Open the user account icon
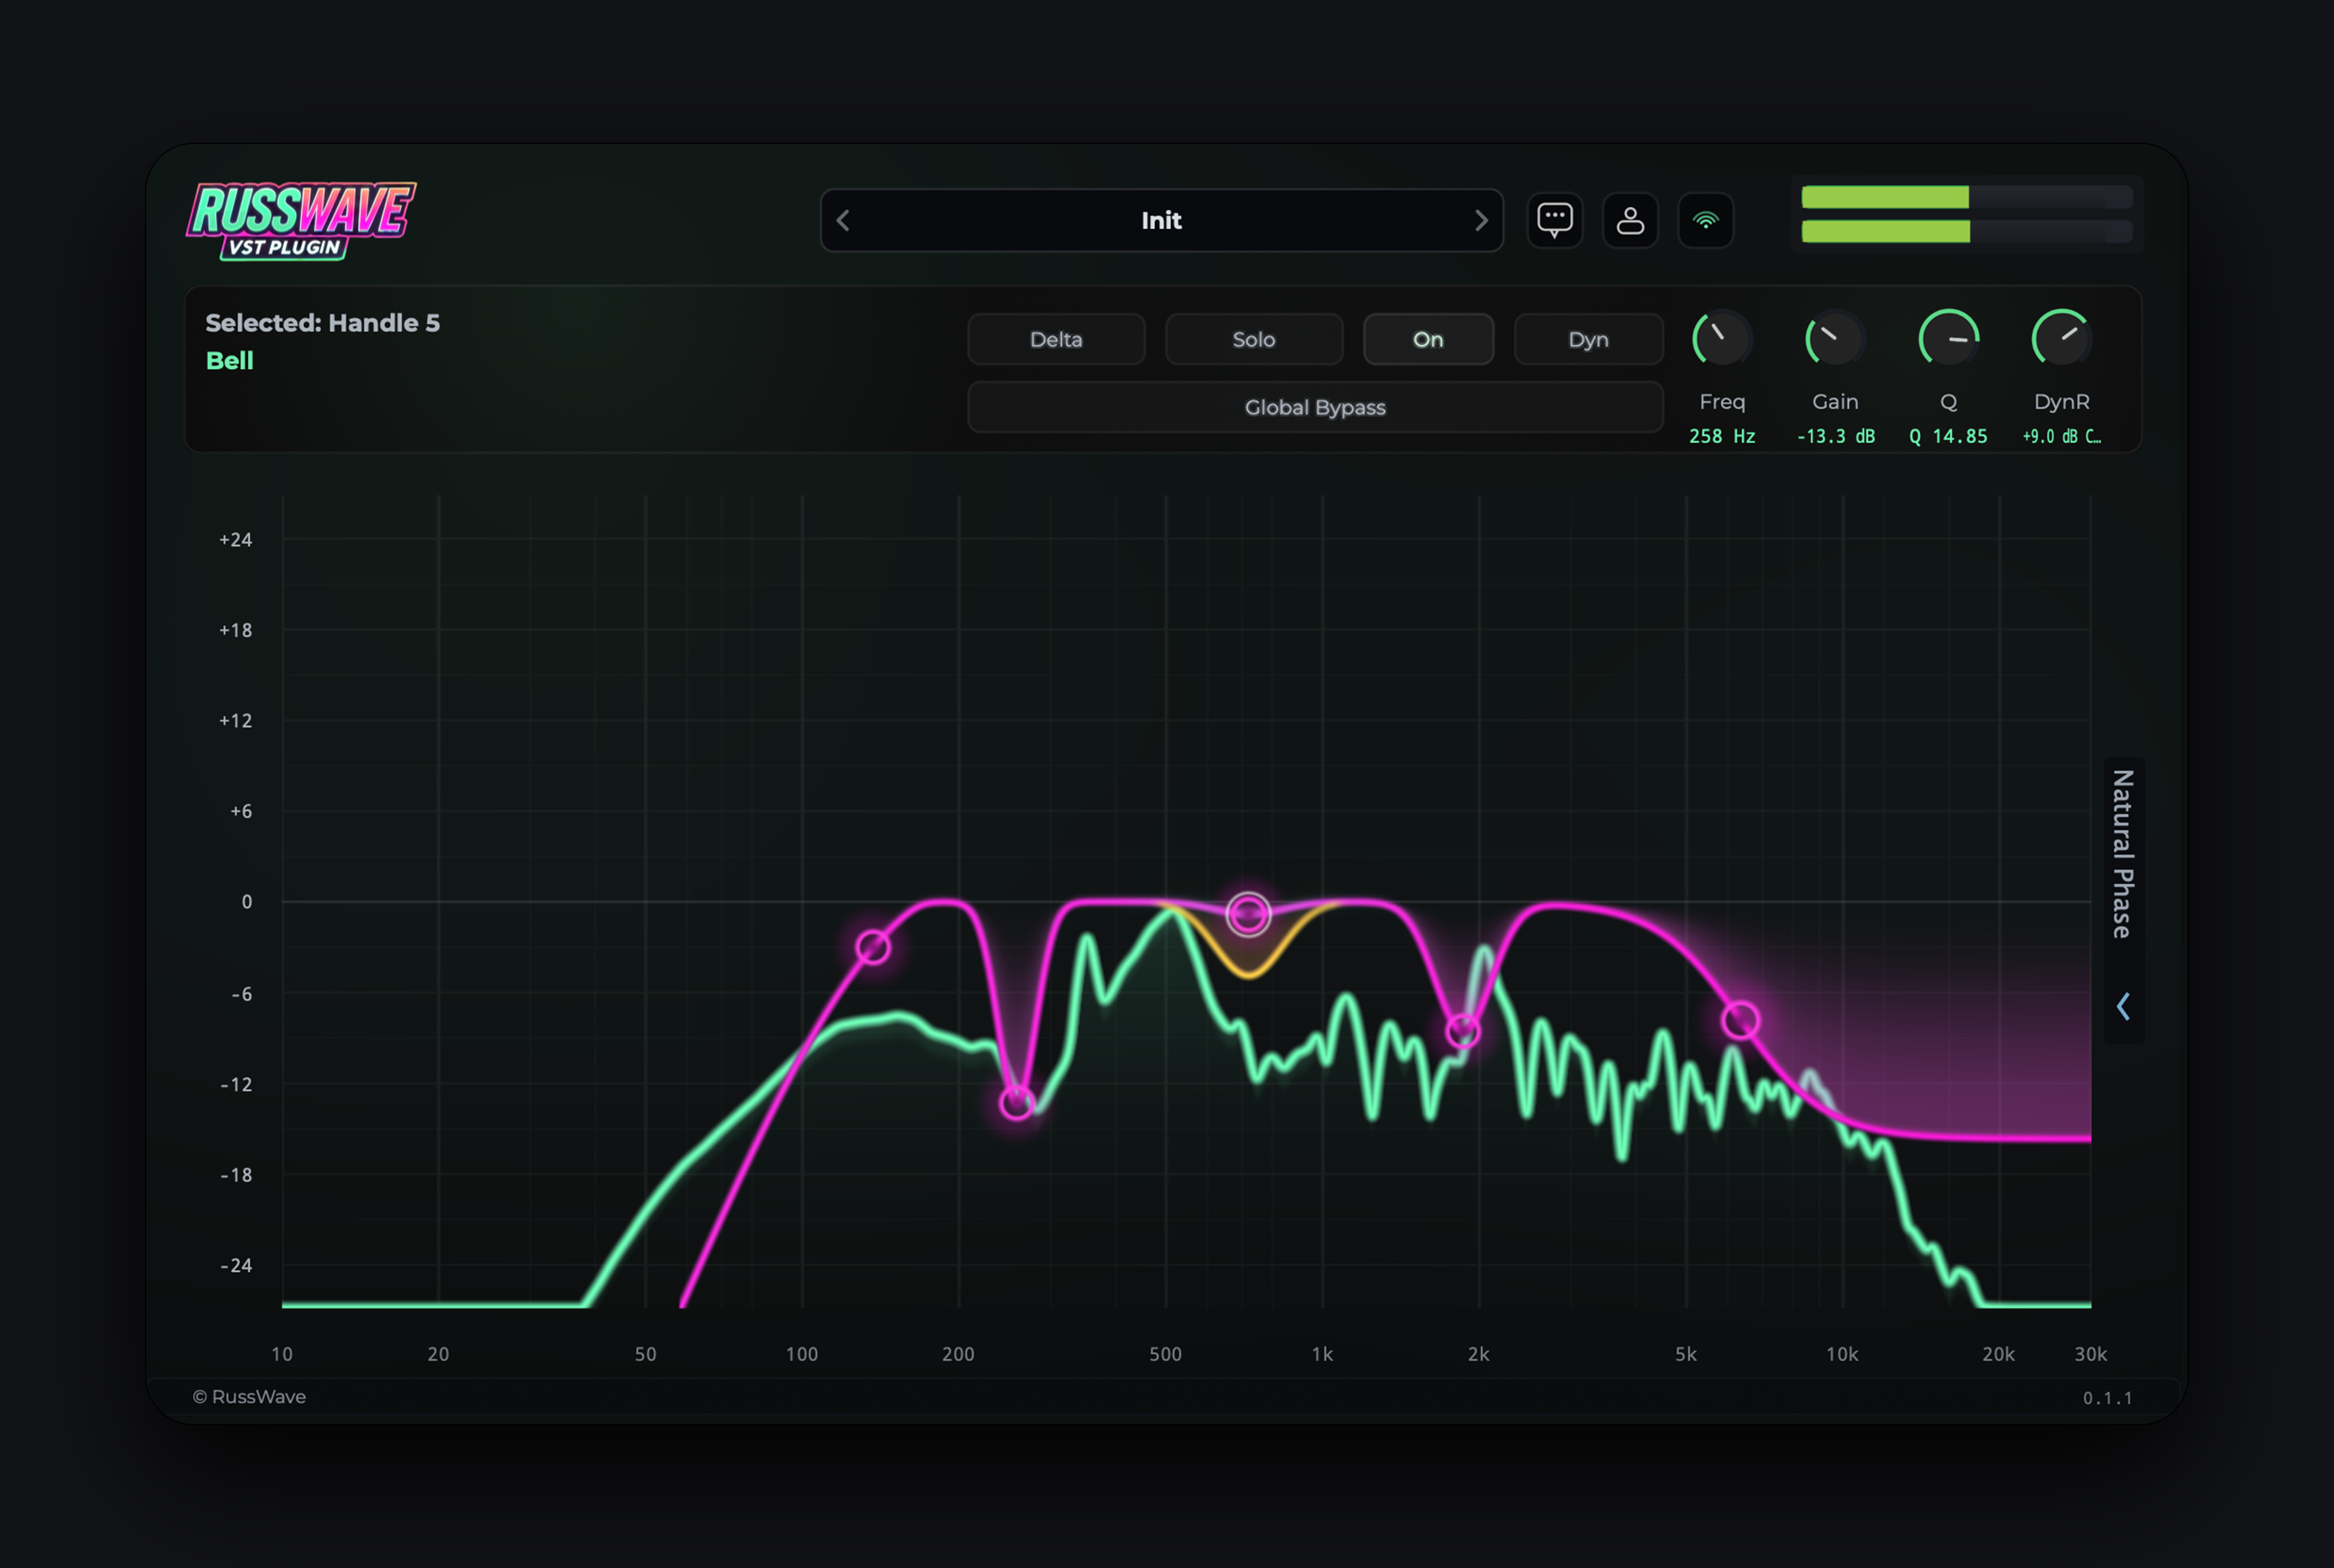Screen dimensions: 2334x1568 click(x=1630, y=220)
